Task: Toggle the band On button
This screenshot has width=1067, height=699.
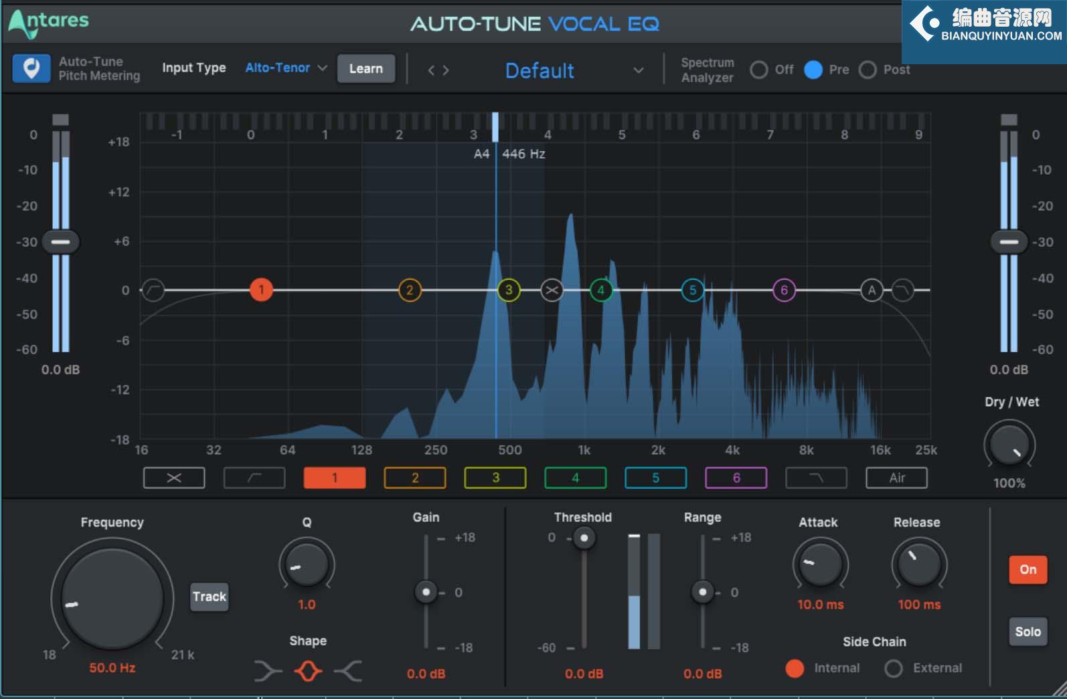Action: (1028, 570)
